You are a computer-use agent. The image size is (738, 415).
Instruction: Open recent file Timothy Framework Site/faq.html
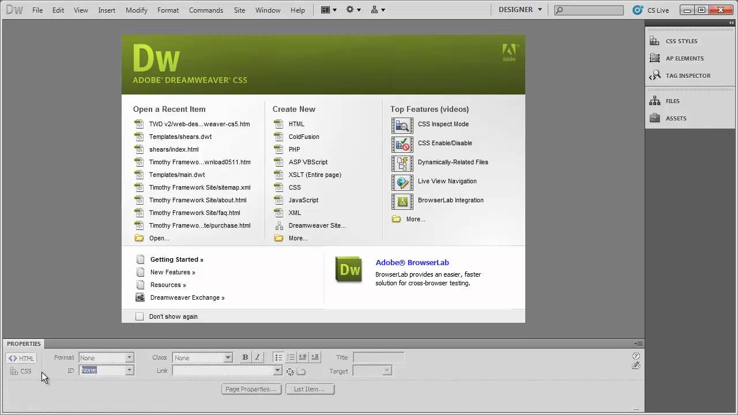click(194, 213)
